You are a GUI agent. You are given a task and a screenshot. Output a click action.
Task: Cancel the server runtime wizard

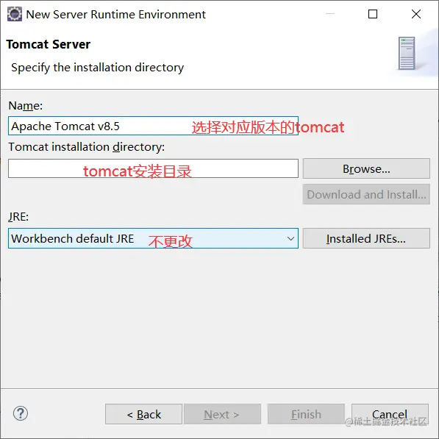(x=390, y=414)
